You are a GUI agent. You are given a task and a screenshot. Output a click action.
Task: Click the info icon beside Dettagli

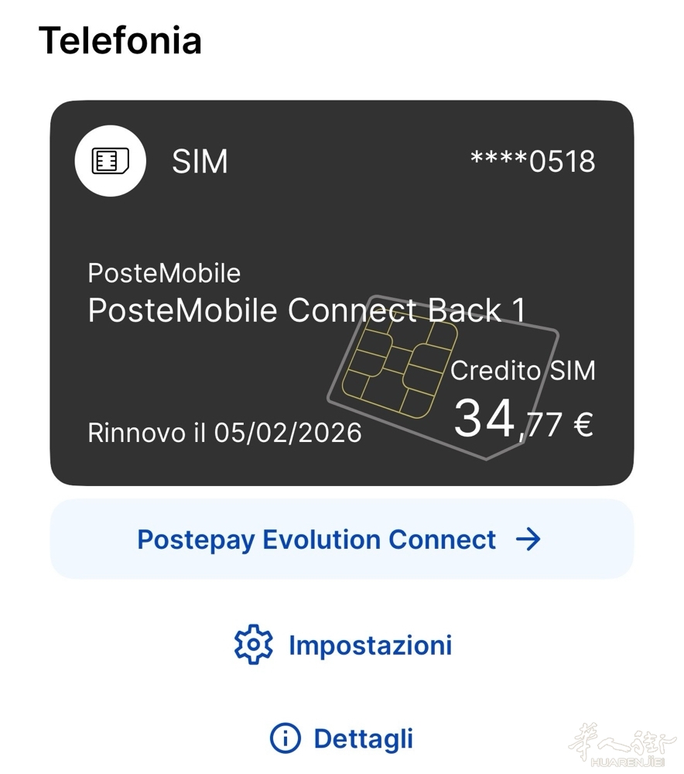(286, 738)
